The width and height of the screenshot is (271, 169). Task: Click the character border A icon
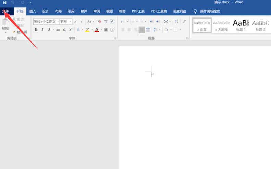pyautogui.click(x=112, y=21)
